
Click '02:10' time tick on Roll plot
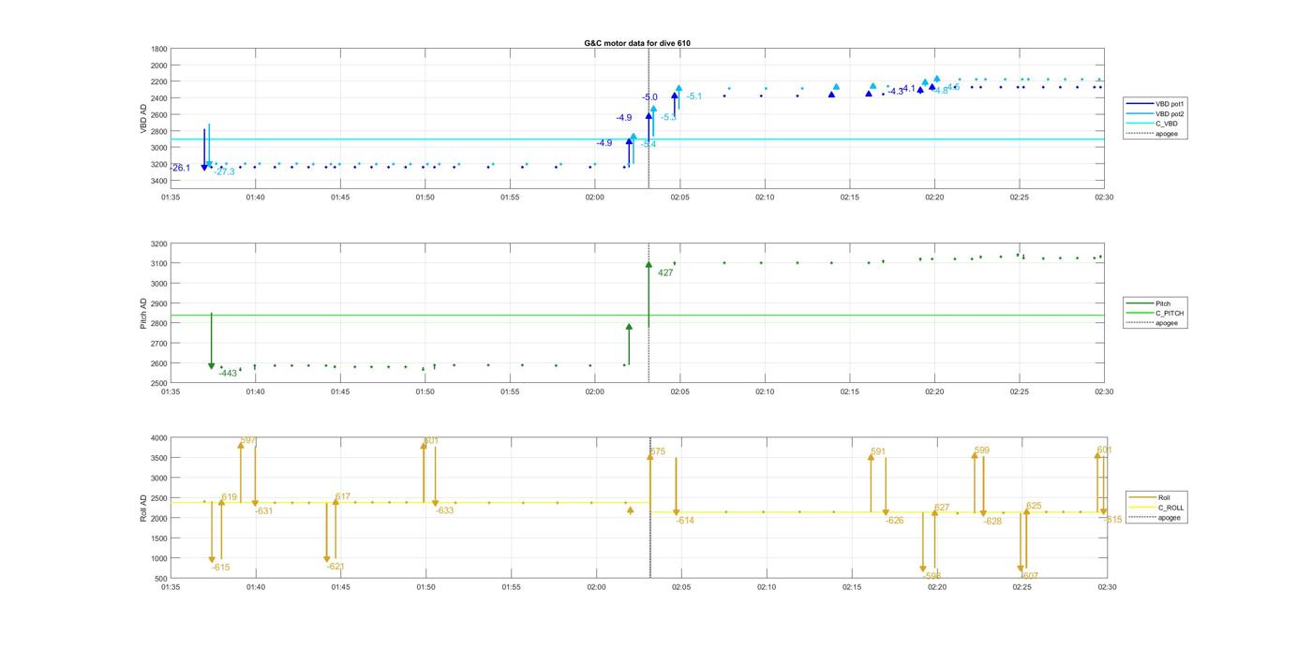click(x=767, y=587)
